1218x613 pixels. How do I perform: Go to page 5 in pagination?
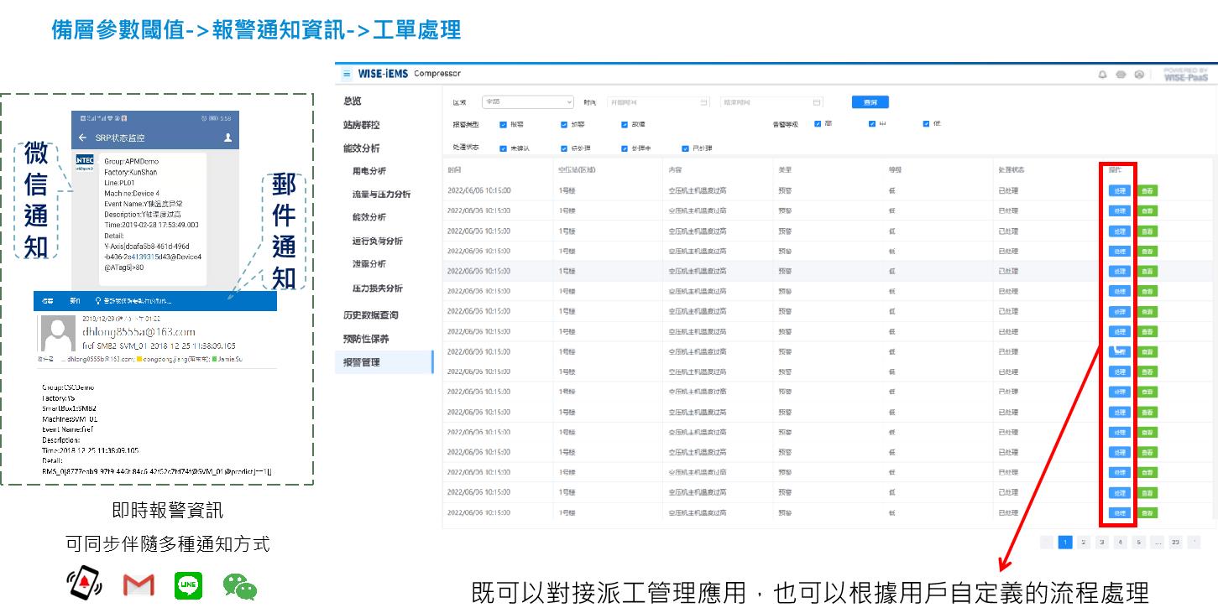coord(1139,543)
